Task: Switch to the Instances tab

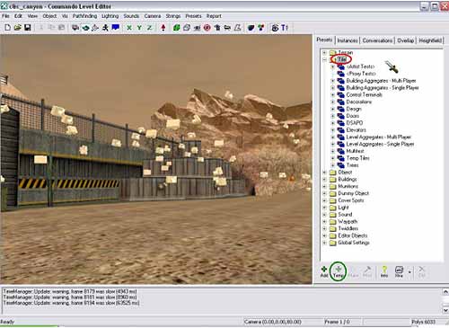Action: (348, 40)
